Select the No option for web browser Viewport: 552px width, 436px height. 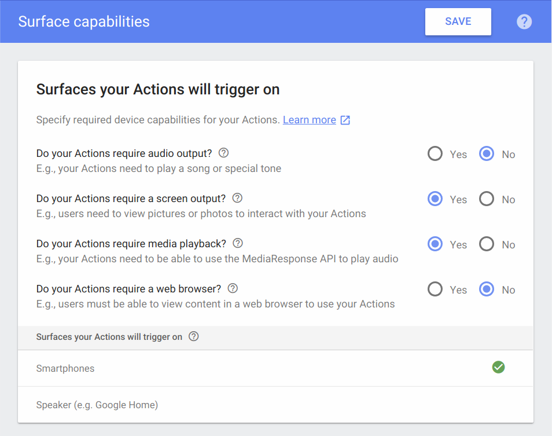click(486, 289)
